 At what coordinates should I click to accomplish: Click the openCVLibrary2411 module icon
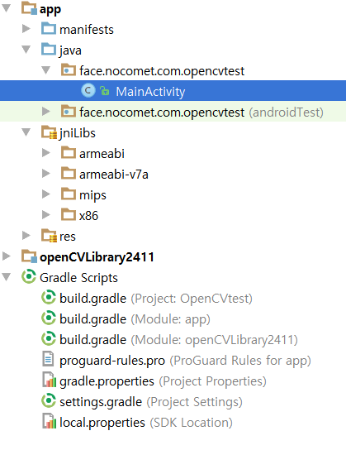click(x=29, y=256)
